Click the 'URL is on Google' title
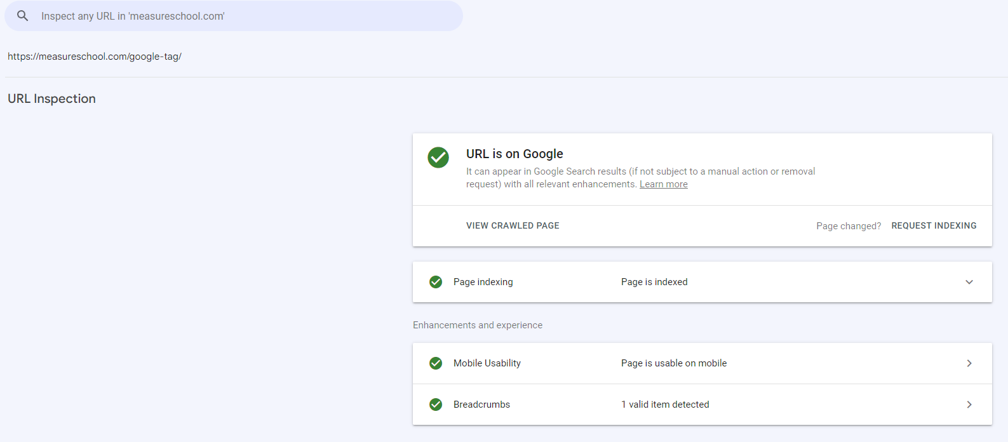The height and width of the screenshot is (442, 1008). coord(514,154)
